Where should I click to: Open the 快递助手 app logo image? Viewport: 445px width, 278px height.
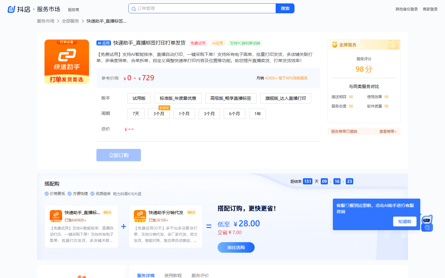tap(67, 62)
